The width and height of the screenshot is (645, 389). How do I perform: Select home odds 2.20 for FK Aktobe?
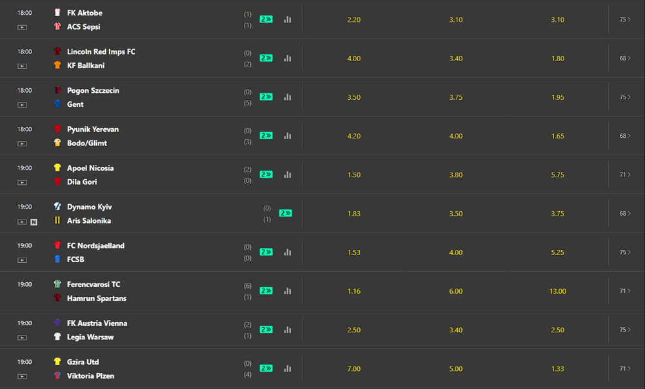353,20
